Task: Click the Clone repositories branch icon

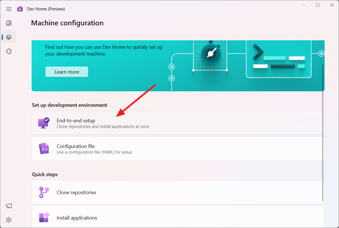Action: tap(43, 192)
